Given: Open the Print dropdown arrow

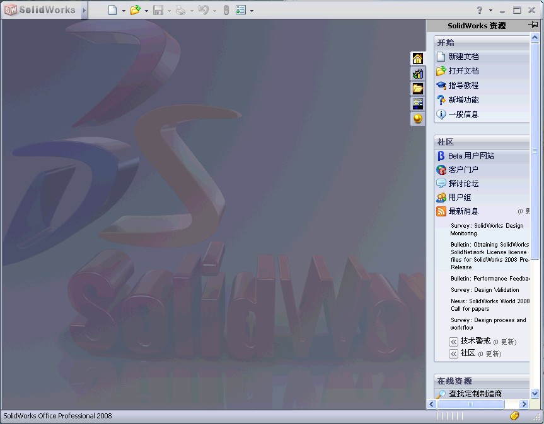Looking at the screenshot, I should point(192,11).
